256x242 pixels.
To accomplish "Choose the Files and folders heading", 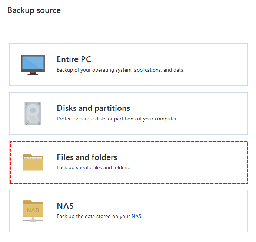I will [87, 157].
